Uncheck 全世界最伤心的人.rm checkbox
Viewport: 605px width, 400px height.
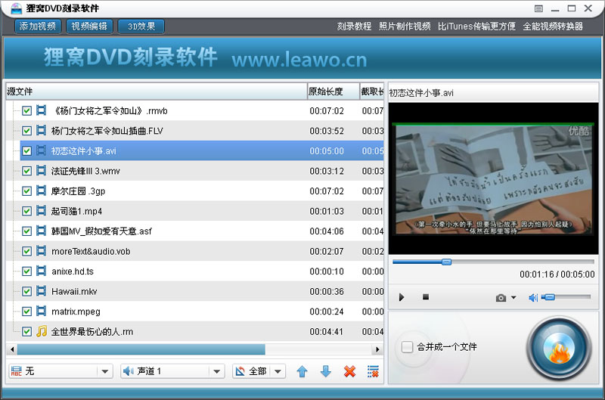[x=26, y=331]
